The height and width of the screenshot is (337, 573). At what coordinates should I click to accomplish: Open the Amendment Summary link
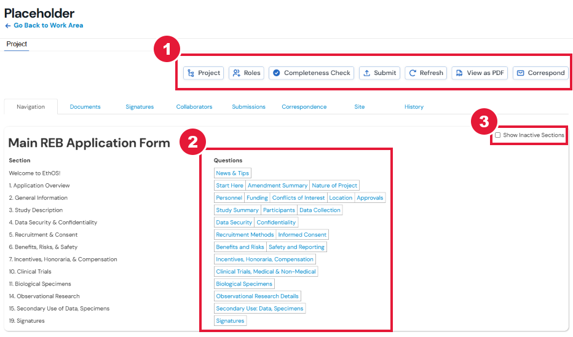277,186
